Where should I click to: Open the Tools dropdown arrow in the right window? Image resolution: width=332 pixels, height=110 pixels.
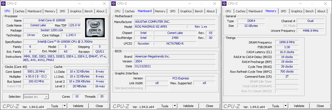pos(286,106)
